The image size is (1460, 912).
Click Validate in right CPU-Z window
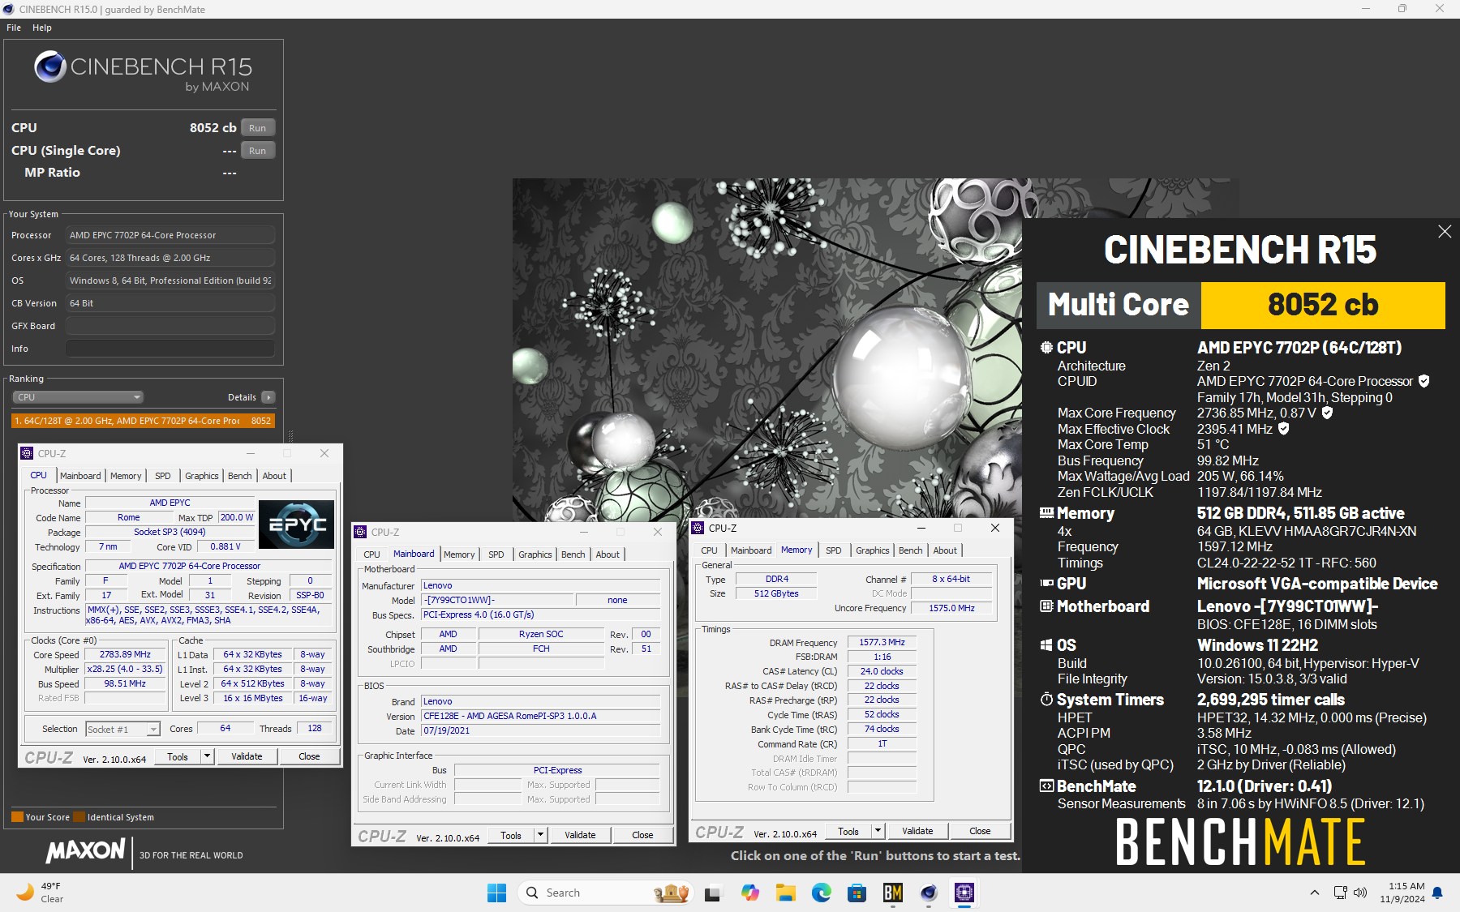coord(917,831)
